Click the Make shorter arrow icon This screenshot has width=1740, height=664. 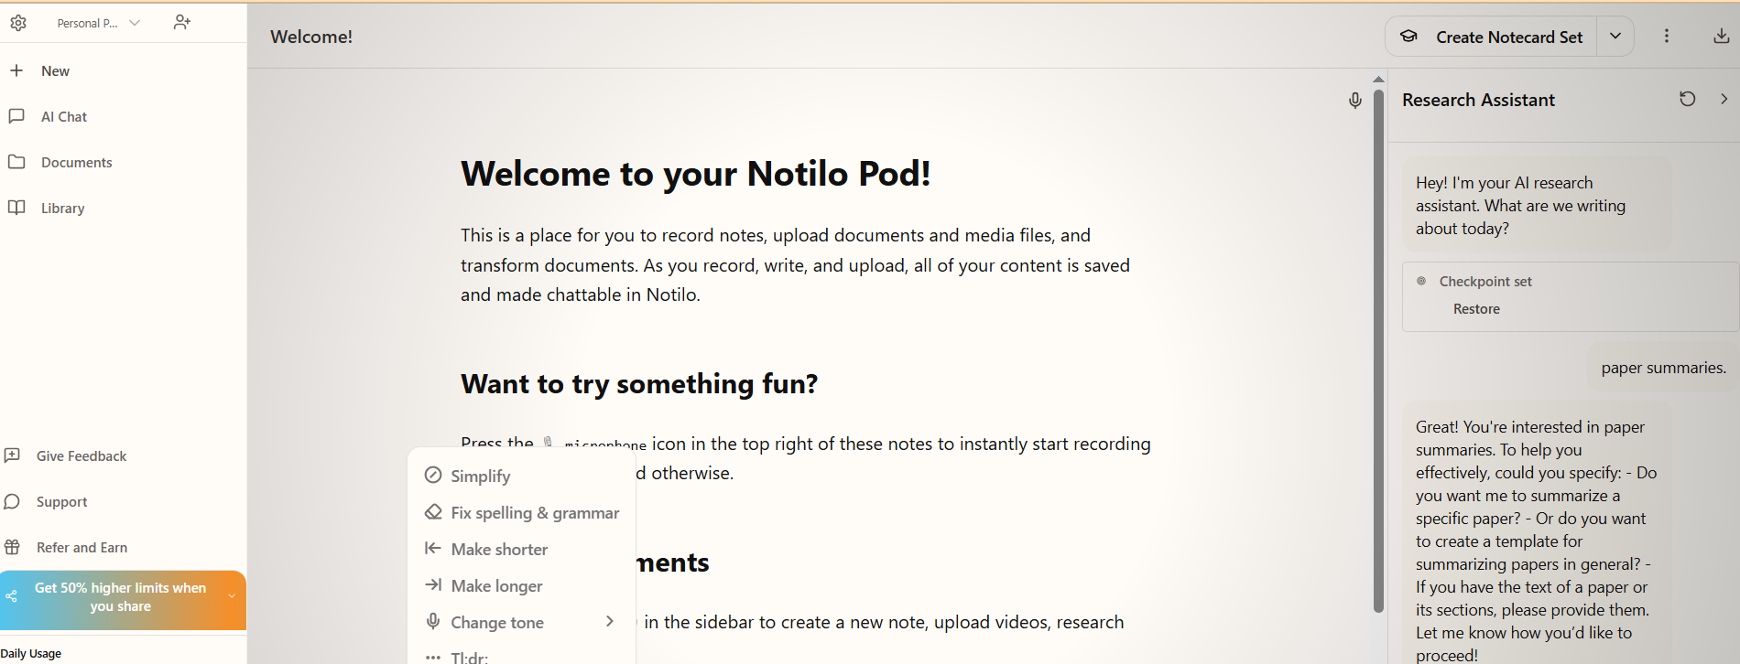pos(433,548)
